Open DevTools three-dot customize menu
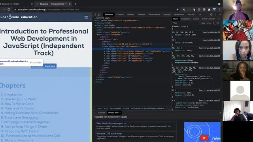 pyautogui.click(x=216, y=15)
